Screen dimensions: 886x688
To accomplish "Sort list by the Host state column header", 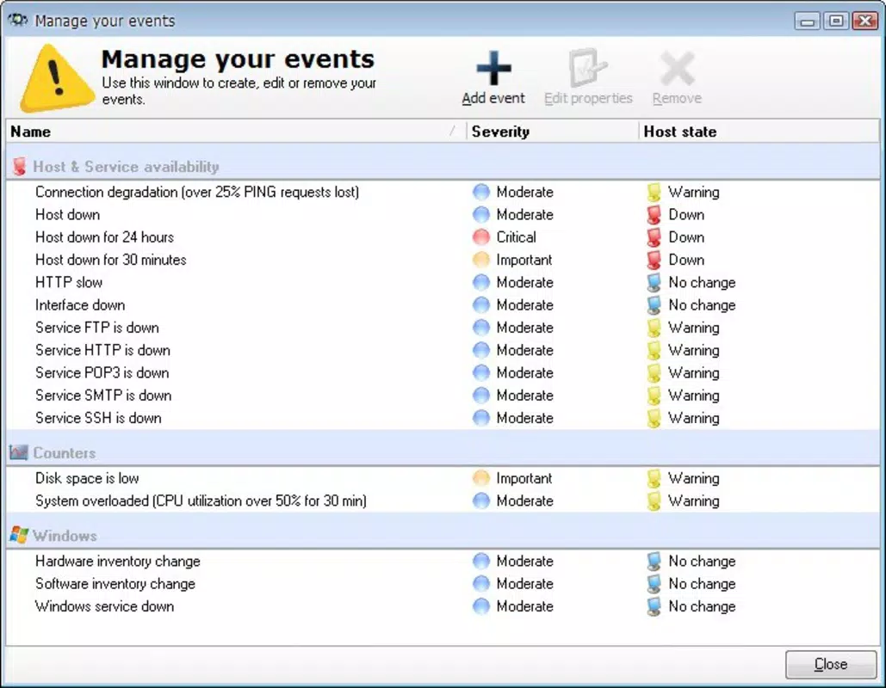I will 759,132.
